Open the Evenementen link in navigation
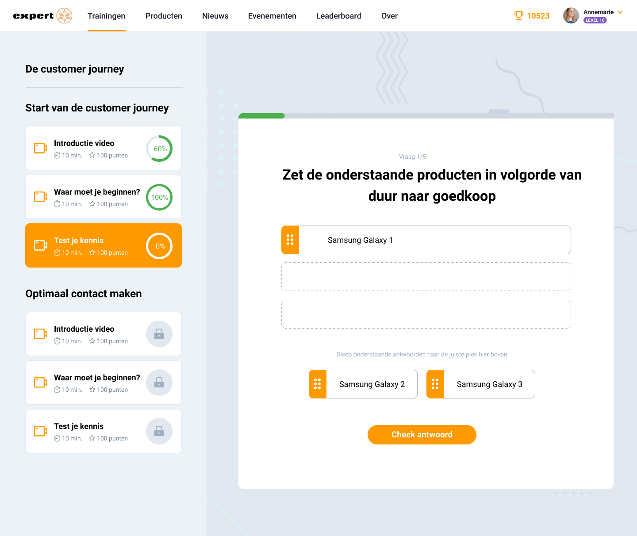The height and width of the screenshot is (536, 637). [x=272, y=16]
